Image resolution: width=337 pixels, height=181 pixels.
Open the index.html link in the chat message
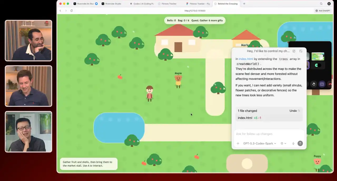tap(246, 59)
